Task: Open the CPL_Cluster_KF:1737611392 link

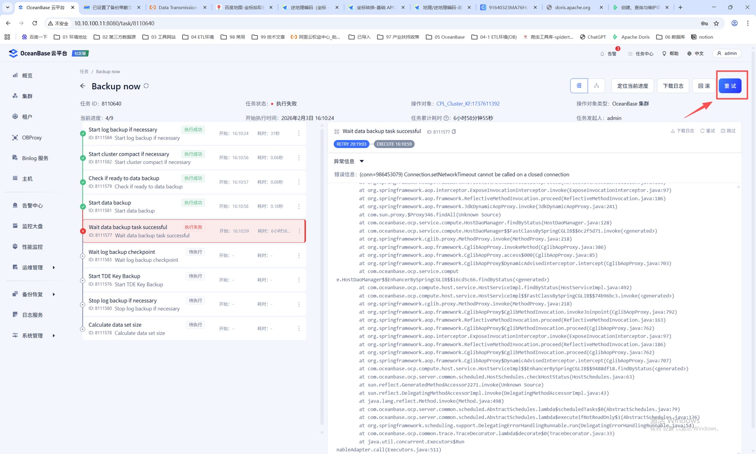Action: coord(468,104)
